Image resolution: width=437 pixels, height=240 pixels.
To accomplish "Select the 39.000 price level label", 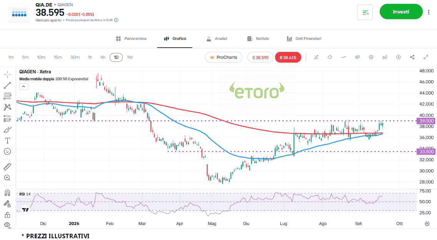I will pos(425,121).
